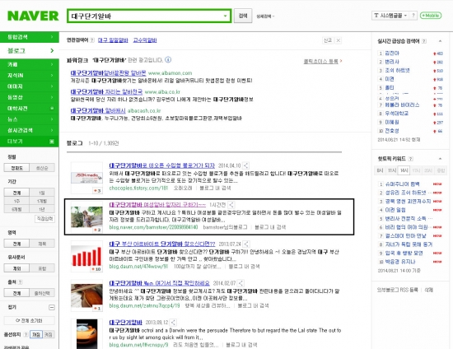Click related search link 대구 일일알바
The width and height of the screenshot is (453, 349).
pyautogui.click(x=113, y=40)
